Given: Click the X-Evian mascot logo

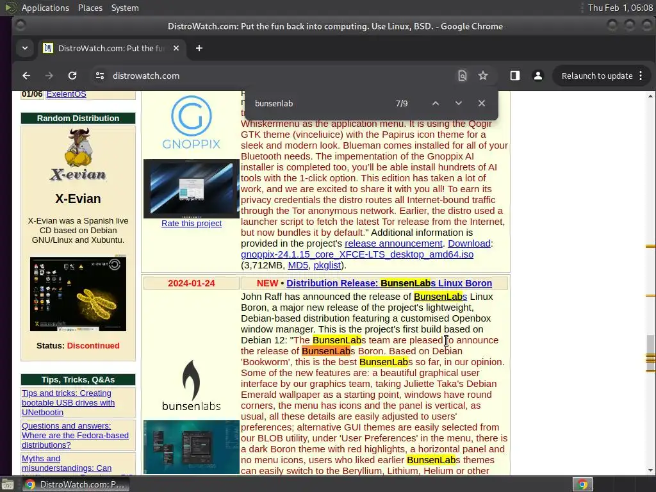Looking at the screenshot, I should pos(78,155).
